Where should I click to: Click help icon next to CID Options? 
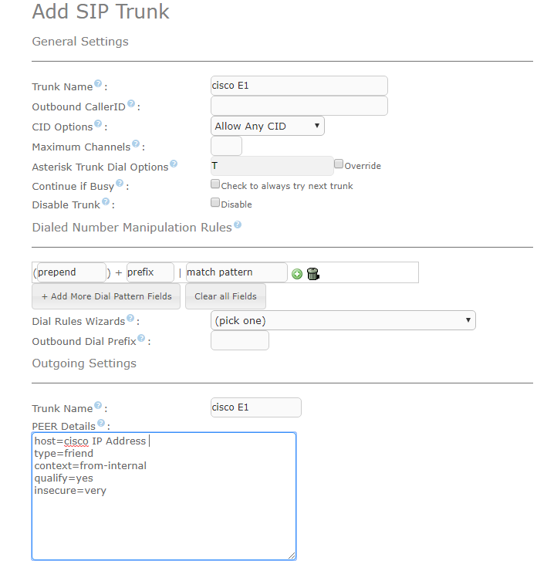point(98,124)
